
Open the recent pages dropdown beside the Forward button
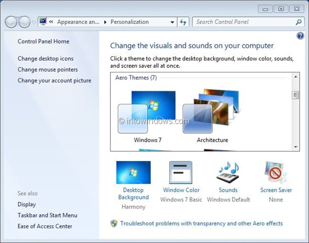click(x=34, y=22)
